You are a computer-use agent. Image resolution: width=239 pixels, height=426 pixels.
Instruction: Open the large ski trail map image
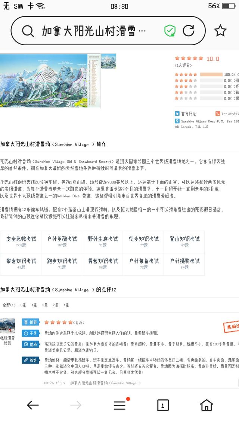click(50, 81)
